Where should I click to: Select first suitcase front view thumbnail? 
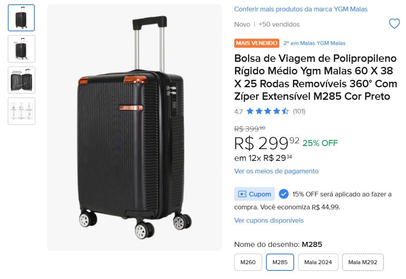coord(22,18)
